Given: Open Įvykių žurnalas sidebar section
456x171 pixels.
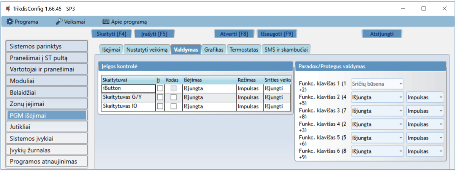Looking at the screenshot, I should [x=46, y=150].
